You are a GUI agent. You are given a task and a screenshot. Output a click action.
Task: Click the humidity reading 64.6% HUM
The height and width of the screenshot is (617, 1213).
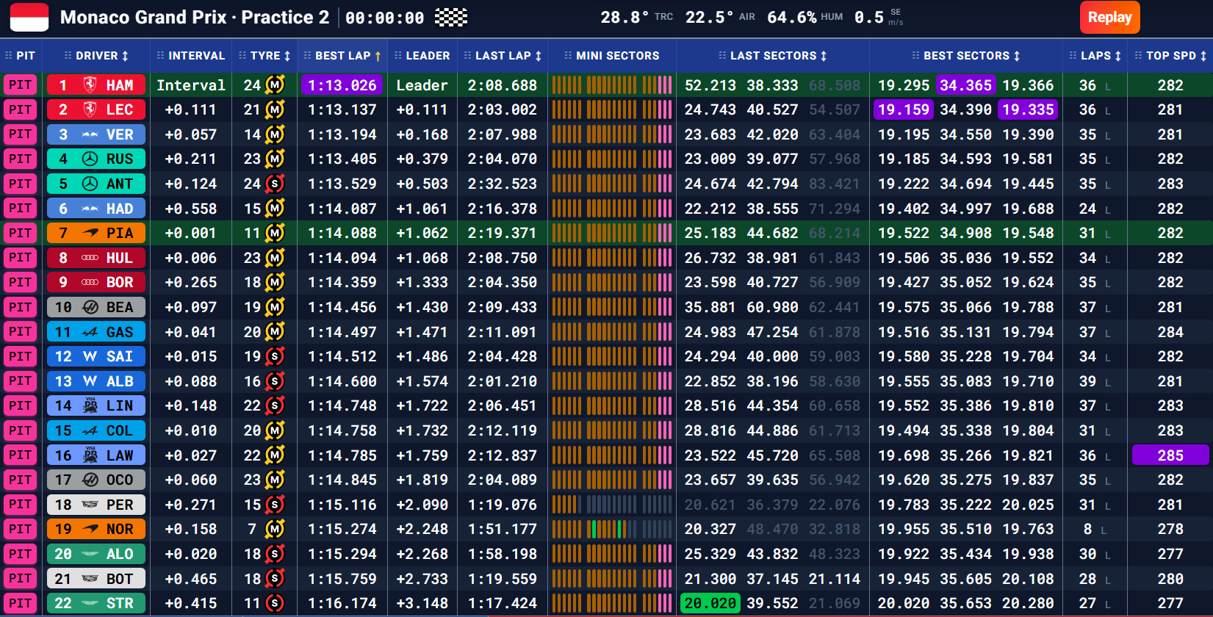[x=805, y=17]
